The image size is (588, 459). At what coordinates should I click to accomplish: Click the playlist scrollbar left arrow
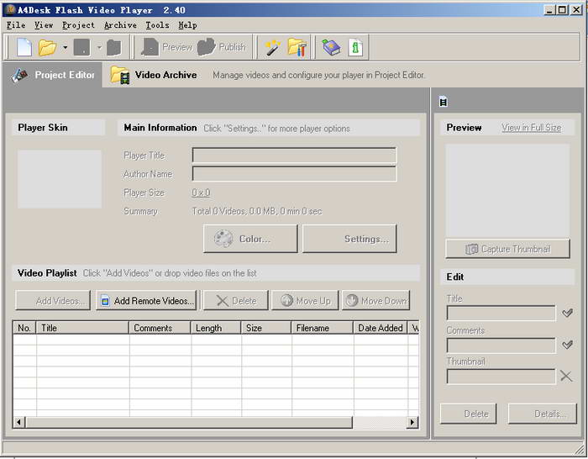(x=18, y=422)
